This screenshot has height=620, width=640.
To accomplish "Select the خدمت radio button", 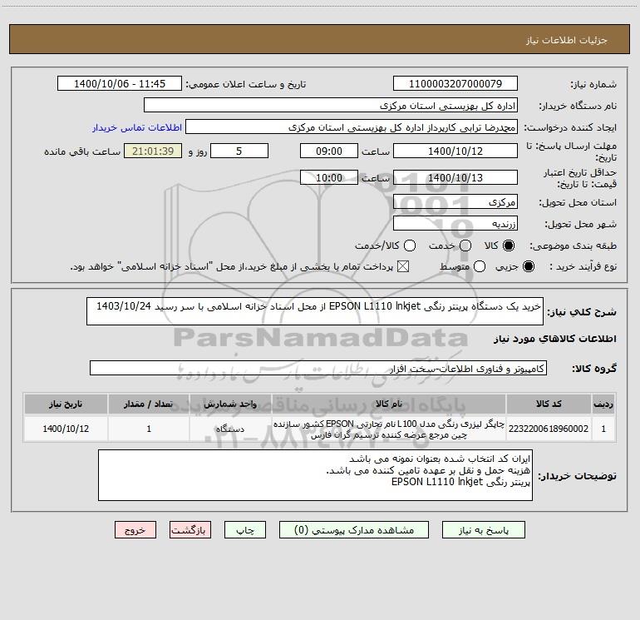I will [x=465, y=246].
